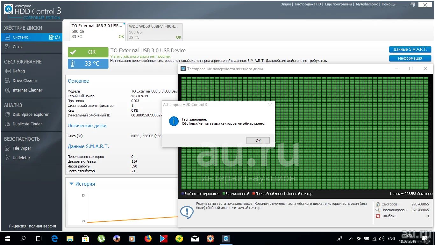Click the Internet Cleaner icon
The image size is (435, 245).
[x=7, y=90]
